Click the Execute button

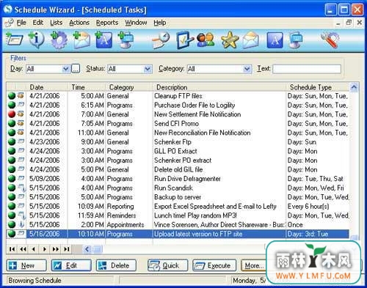(x=214, y=265)
